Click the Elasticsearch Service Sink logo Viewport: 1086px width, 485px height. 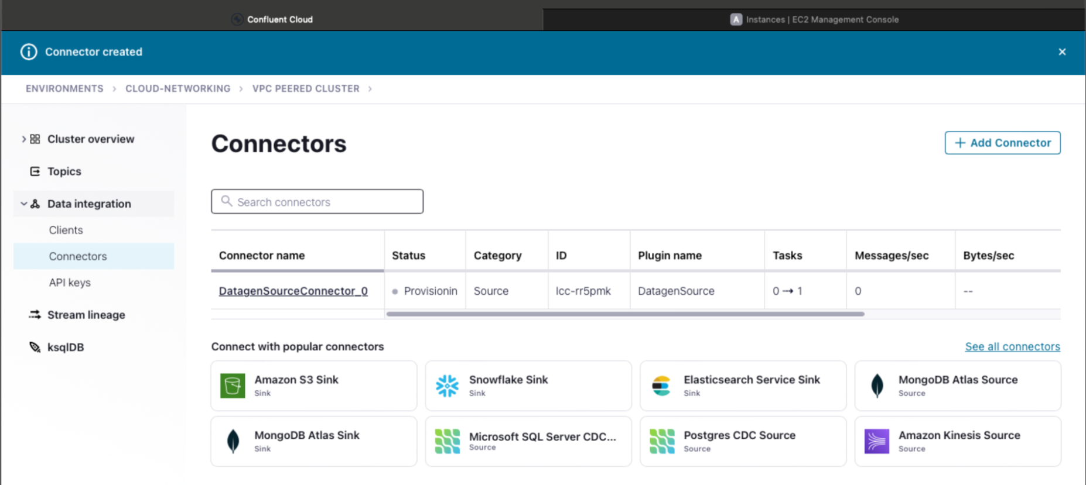coord(662,386)
